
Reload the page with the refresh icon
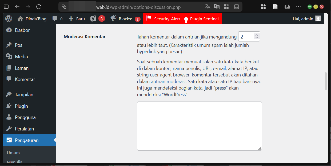click(x=38, y=6)
